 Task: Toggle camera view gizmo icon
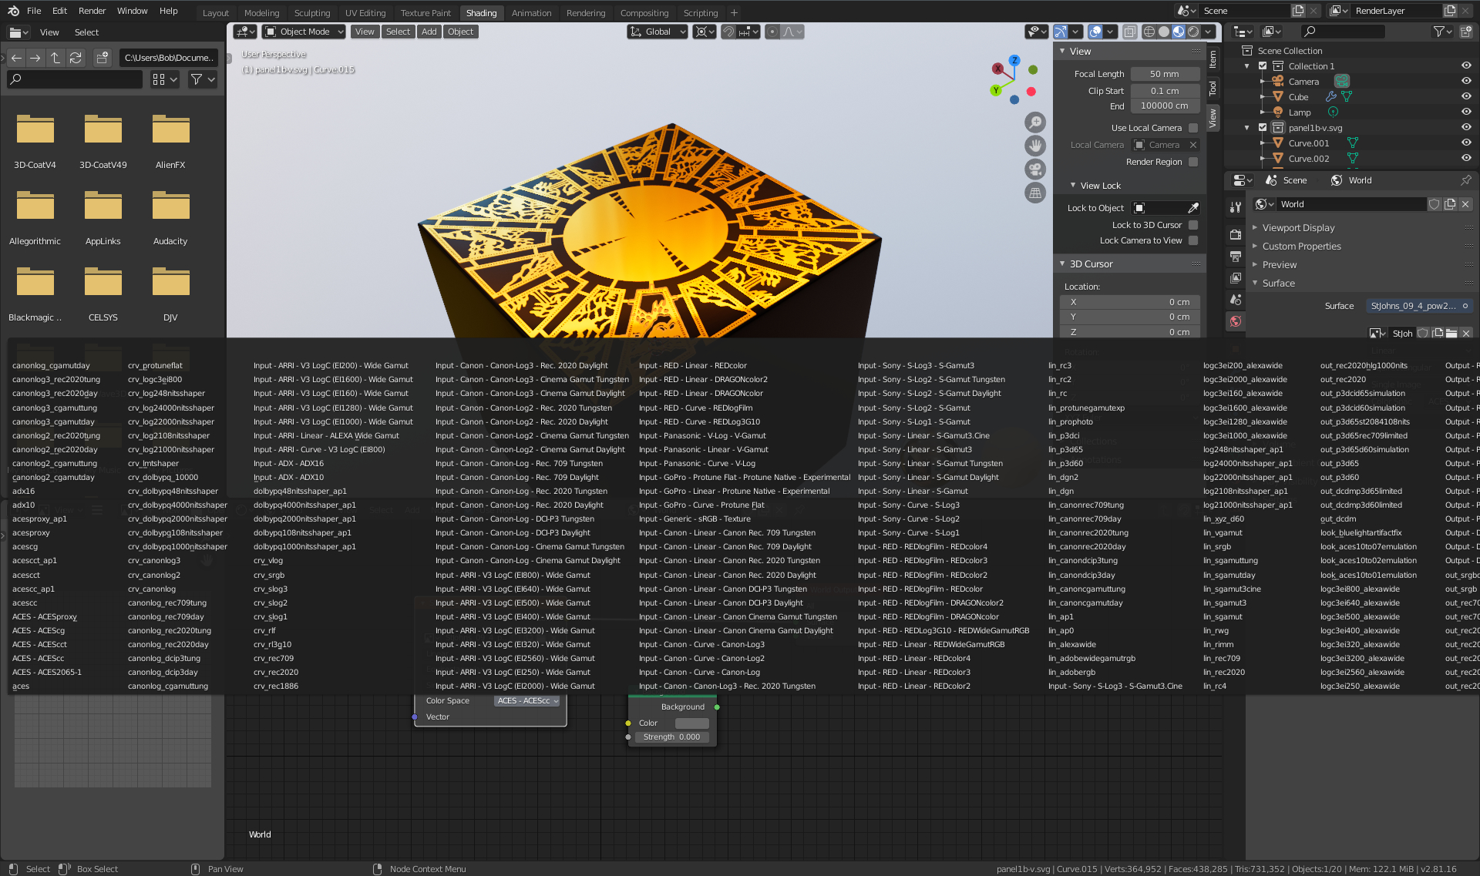point(1034,169)
